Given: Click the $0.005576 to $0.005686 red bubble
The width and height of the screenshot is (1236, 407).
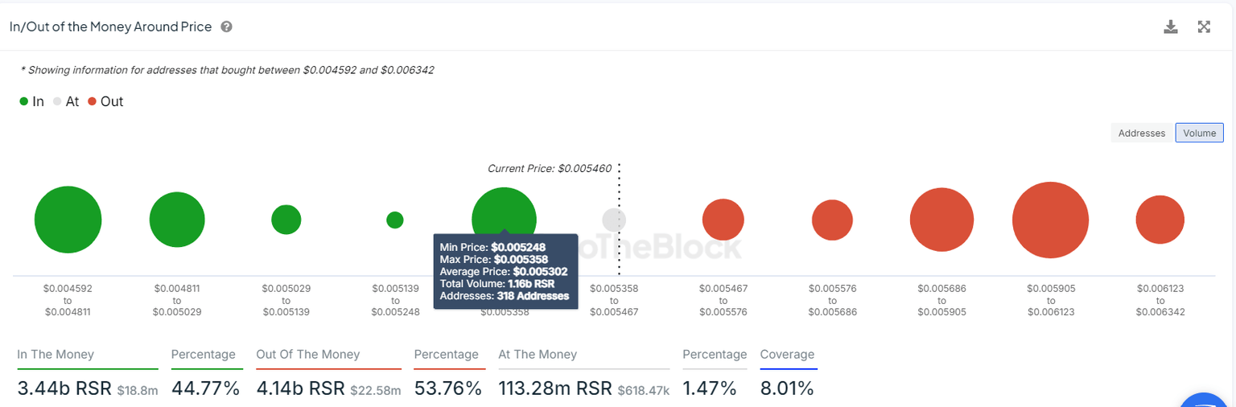Looking at the screenshot, I should coord(832,220).
